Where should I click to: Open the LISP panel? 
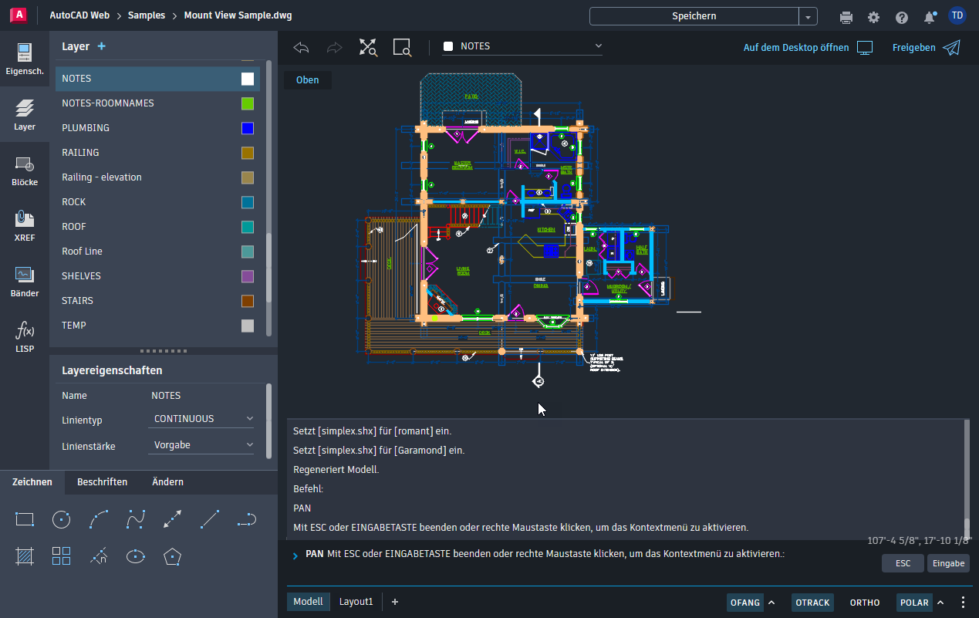pos(25,337)
